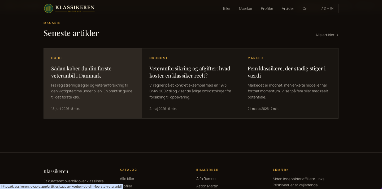Click the KLASSIKEREN Danmark wordmark
382x189 pixels.
click(75, 8)
